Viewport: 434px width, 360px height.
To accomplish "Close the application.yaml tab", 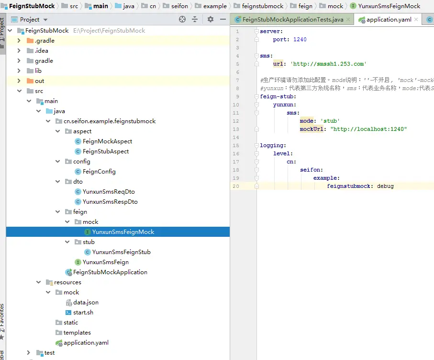I will tap(416, 20).
